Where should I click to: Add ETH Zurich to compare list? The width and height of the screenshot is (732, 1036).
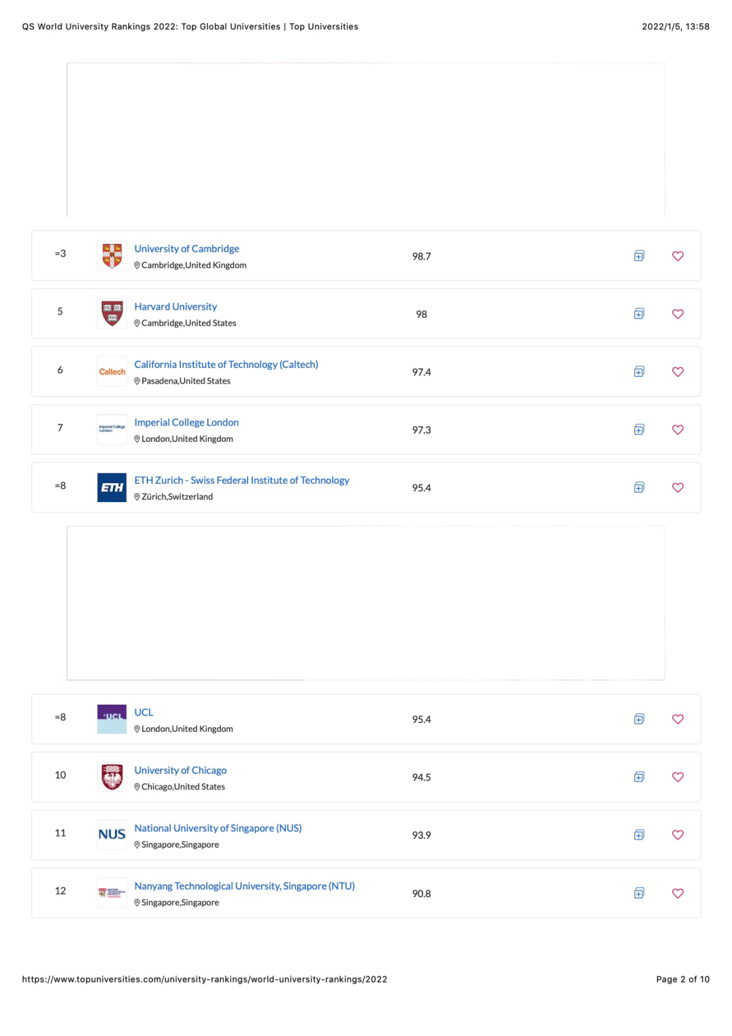click(x=638, y=488)
